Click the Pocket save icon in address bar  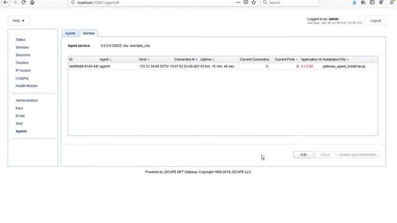tap(246, 2)
